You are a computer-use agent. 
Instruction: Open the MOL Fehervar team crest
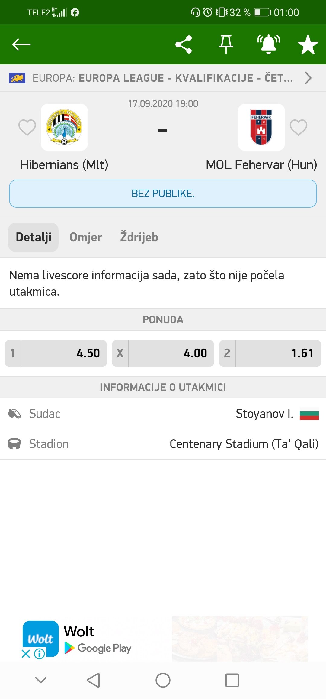pos(261,127)
